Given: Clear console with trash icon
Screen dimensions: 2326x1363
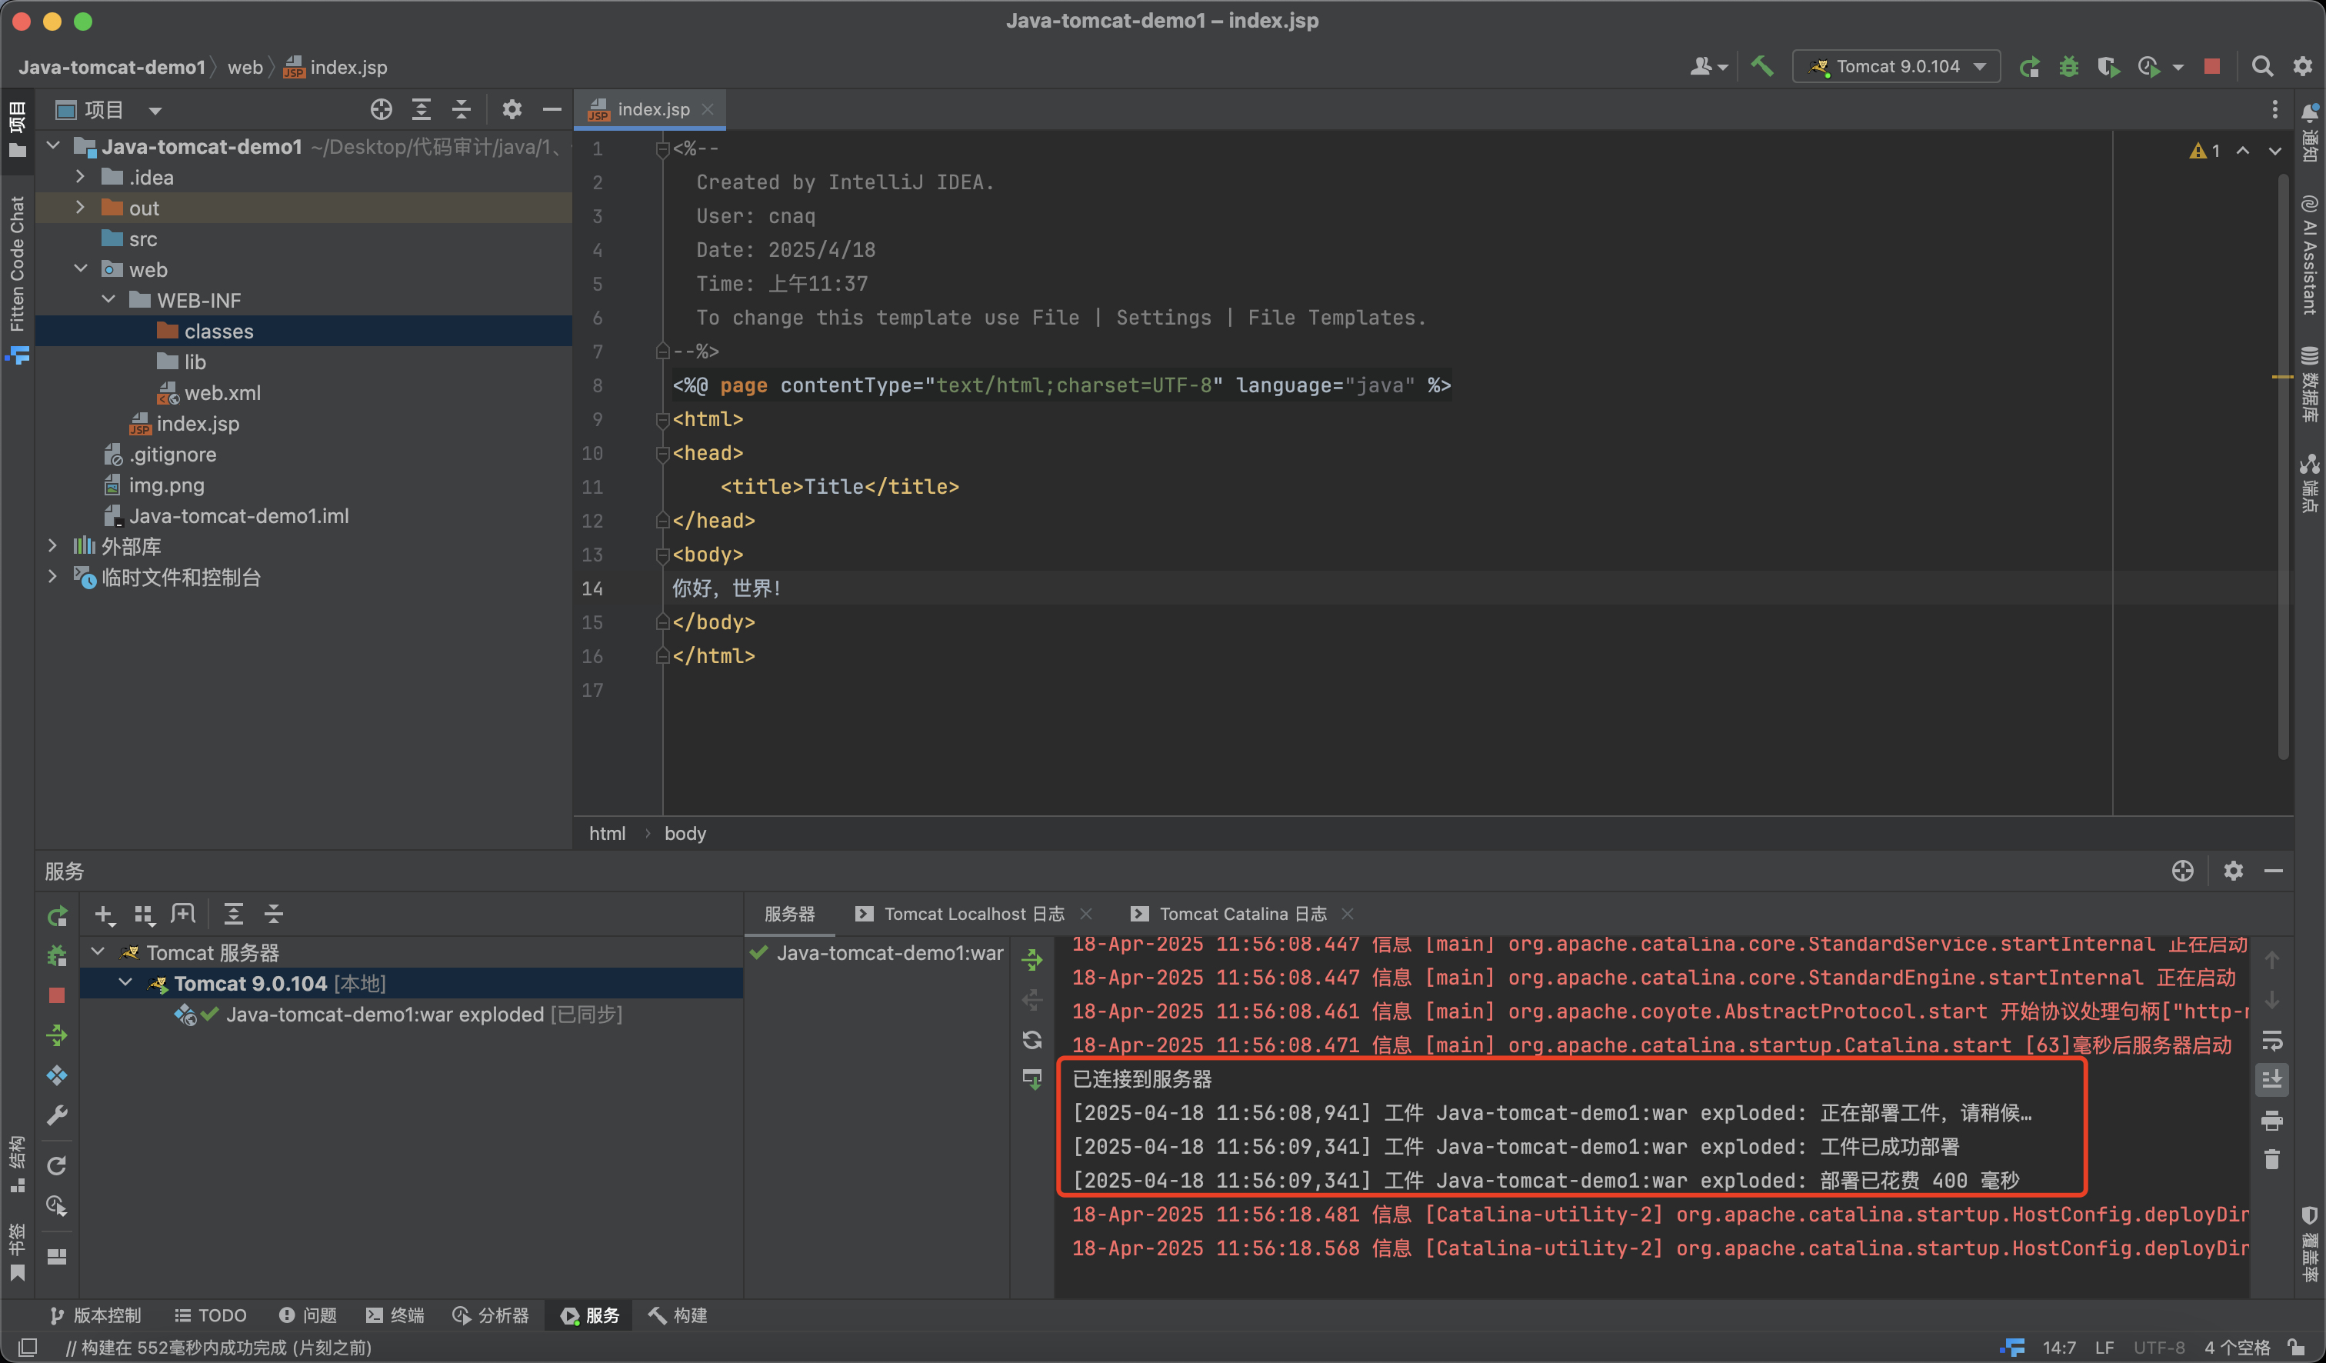Looking at the screenshot, I should (x=2271, y=1159).
